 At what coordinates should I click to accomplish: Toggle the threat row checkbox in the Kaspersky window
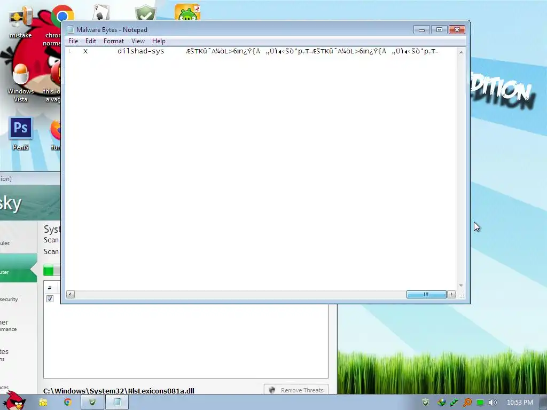[x=50, y=299]
